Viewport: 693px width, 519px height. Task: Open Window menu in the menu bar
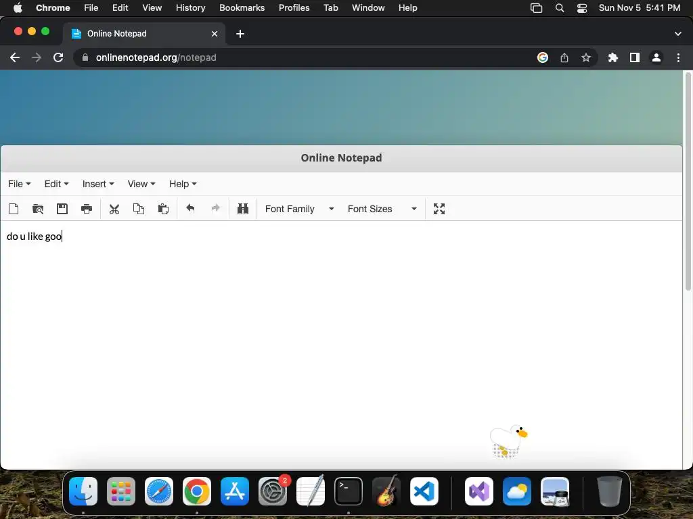pyautogui.click(x=368, y=7)
